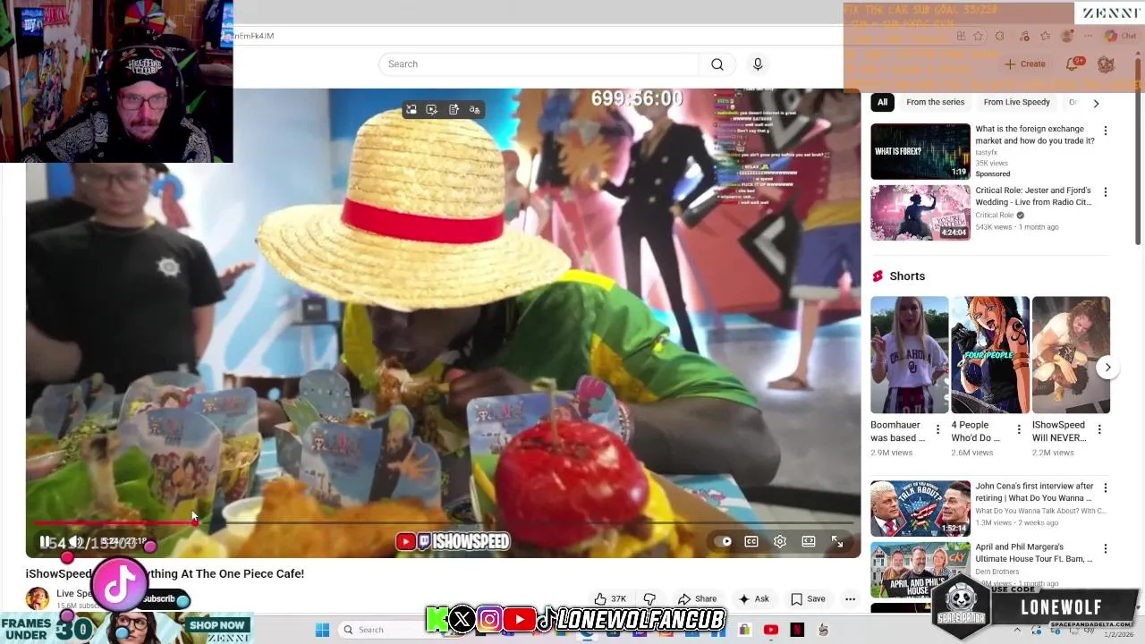1145x644 pixels.
Task: Select the From the series chip
Action: point(935,102)
